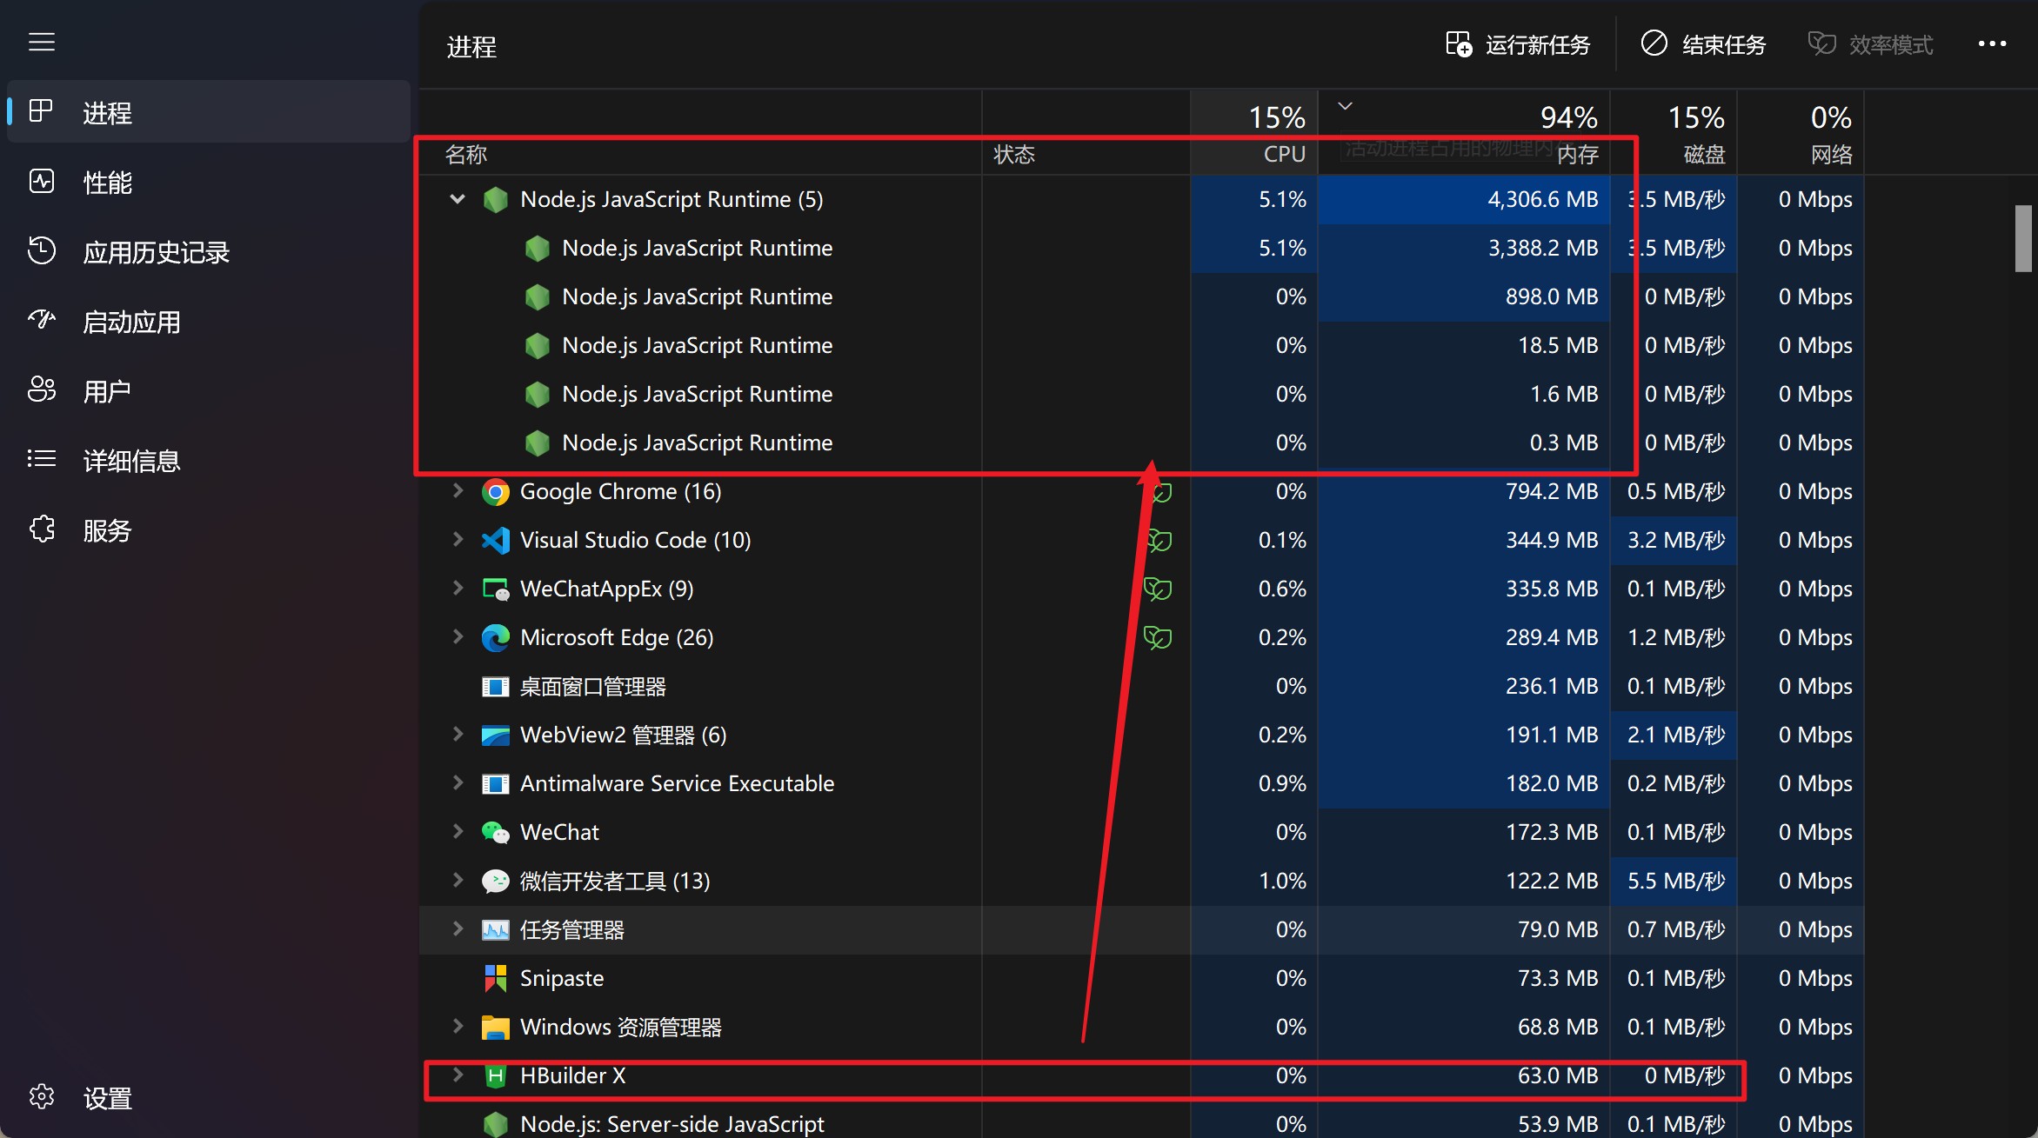Click the vertical scrollbar thumb

click(2023, 238)
